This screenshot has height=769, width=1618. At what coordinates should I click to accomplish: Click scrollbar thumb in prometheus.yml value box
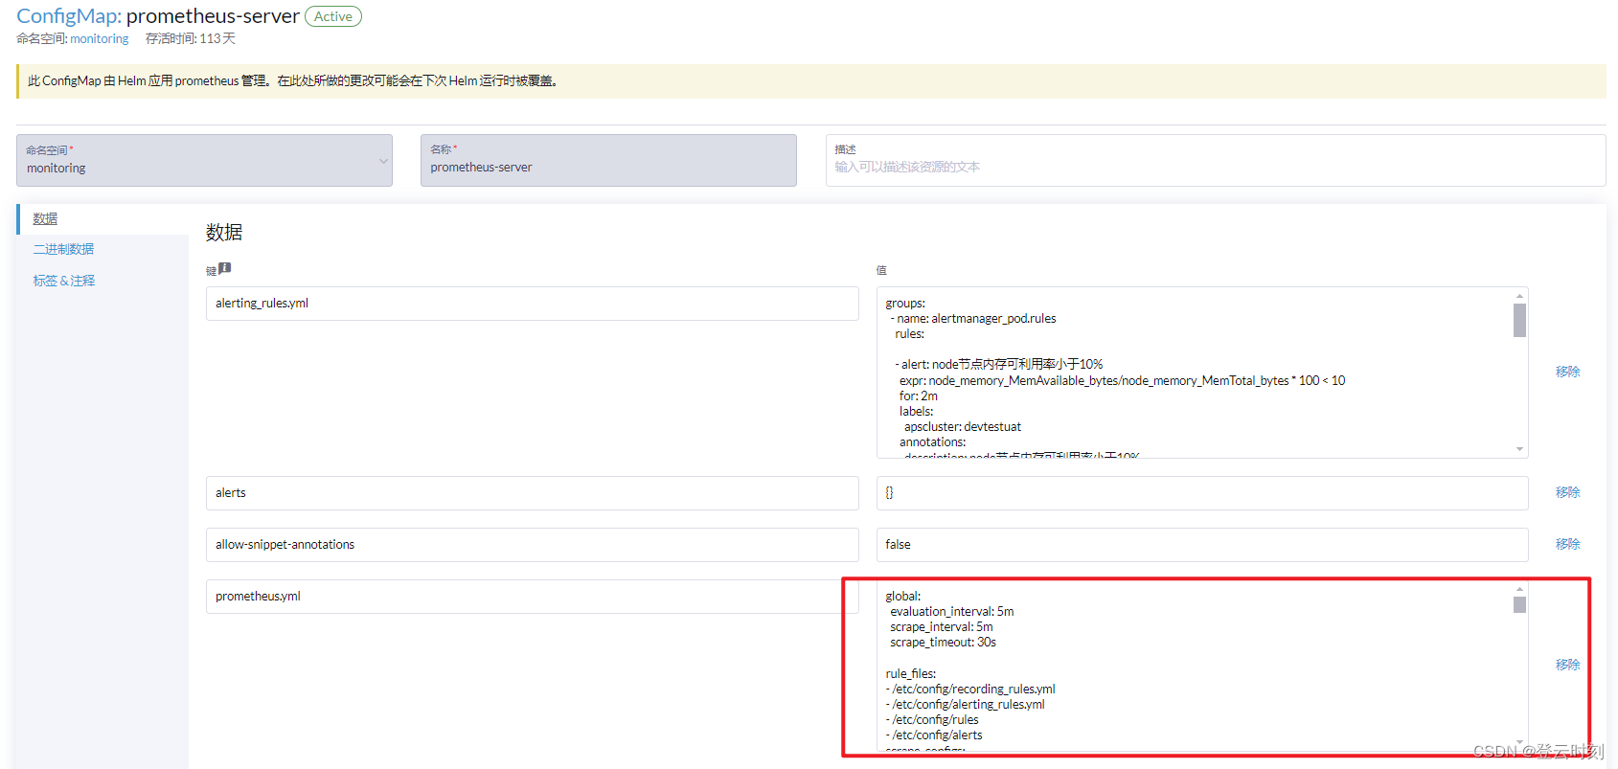(1519, 604)
